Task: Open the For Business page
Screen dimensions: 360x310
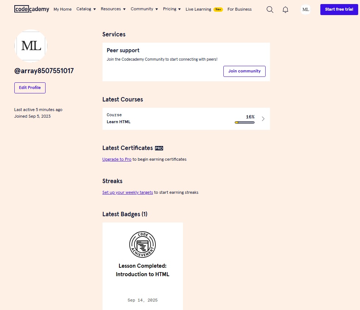Action: pyautogui.click(x=240, y=9)
